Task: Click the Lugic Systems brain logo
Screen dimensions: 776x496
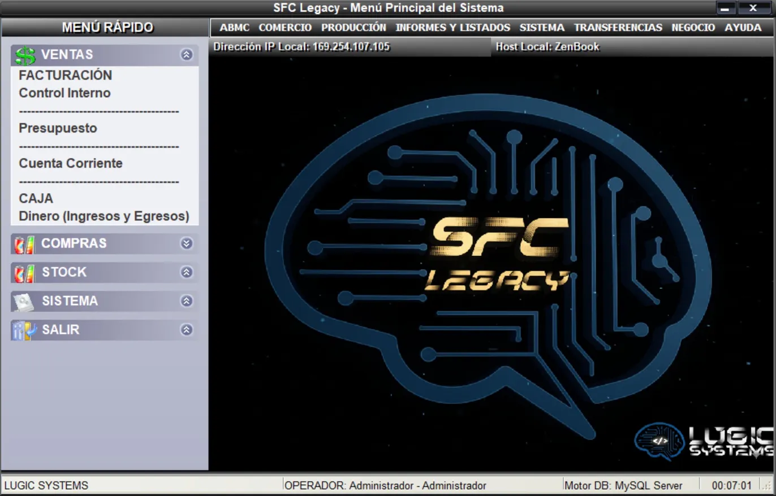Action: click(659, 441)
